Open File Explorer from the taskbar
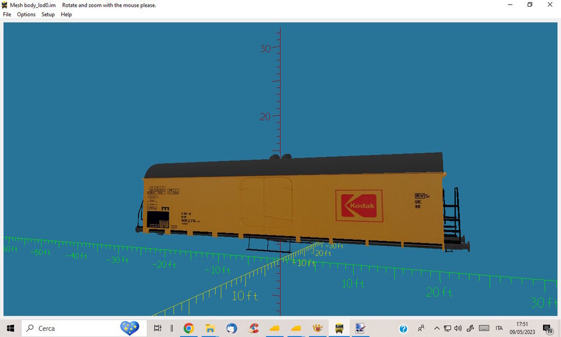 pos(210,328)
